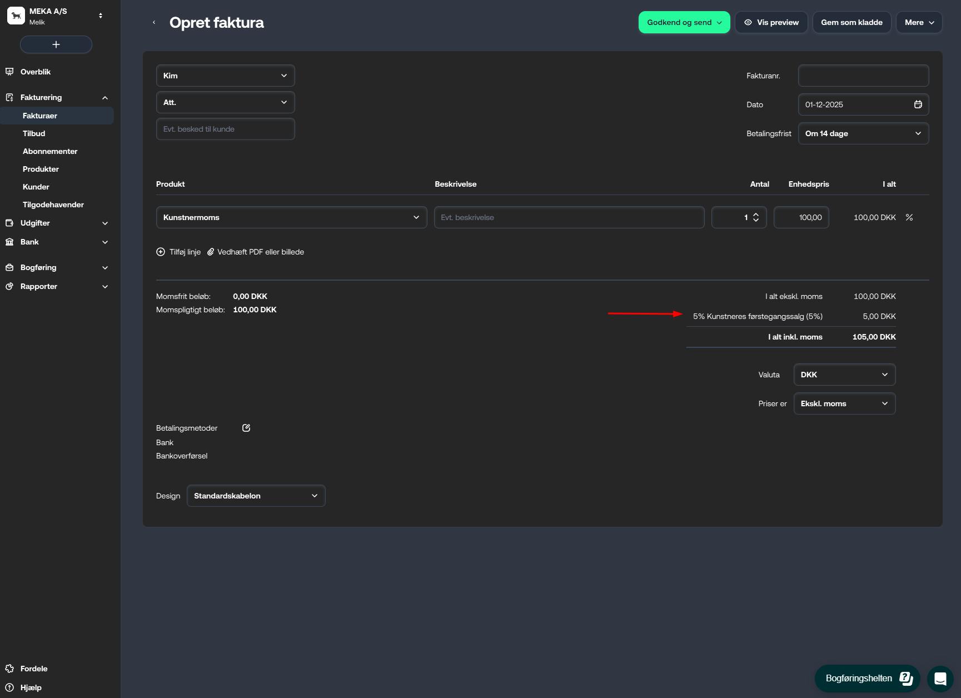Click the plus button in the sidebar
Viewport: 961px width, 698px height.
coord(56,44)
